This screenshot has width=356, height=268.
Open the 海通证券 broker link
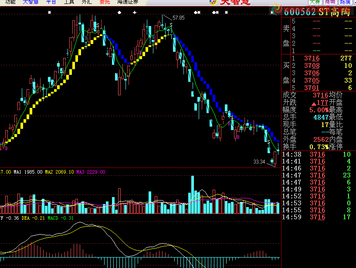[128, 2]
